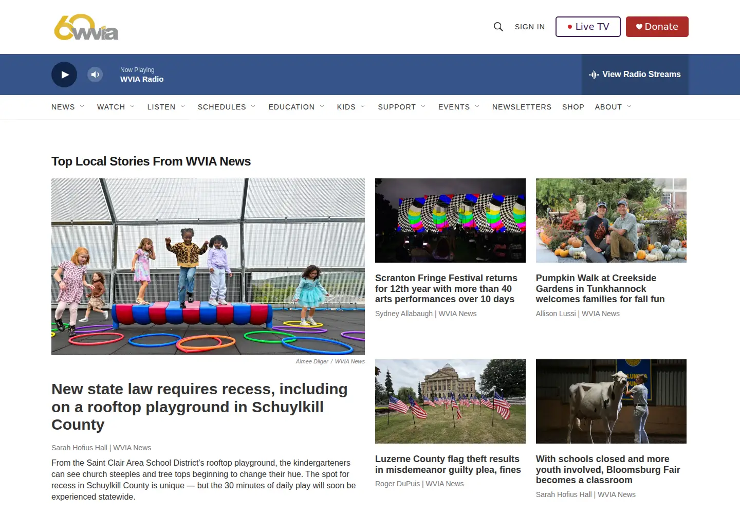Image resolution: width=740 pixels, height=514 pixels.
Task: Click Live TV button
Action: point(588,27)
